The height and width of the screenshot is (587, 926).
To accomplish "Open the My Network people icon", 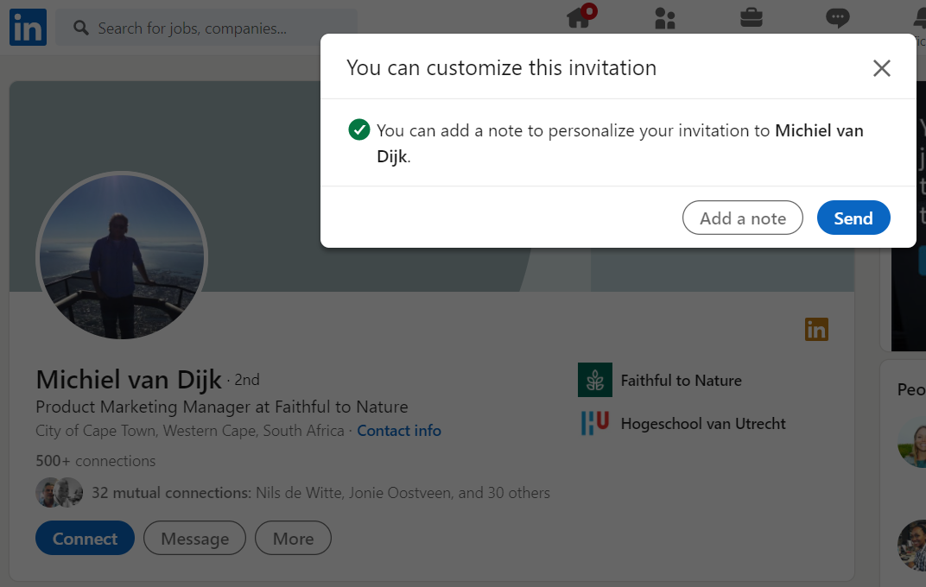I will (664, 18).
